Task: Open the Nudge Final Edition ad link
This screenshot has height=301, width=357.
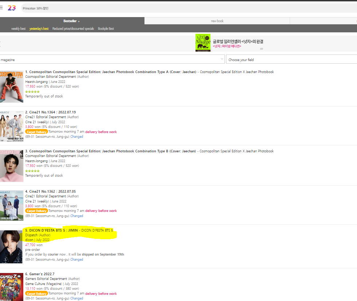Action: (227, 46)
